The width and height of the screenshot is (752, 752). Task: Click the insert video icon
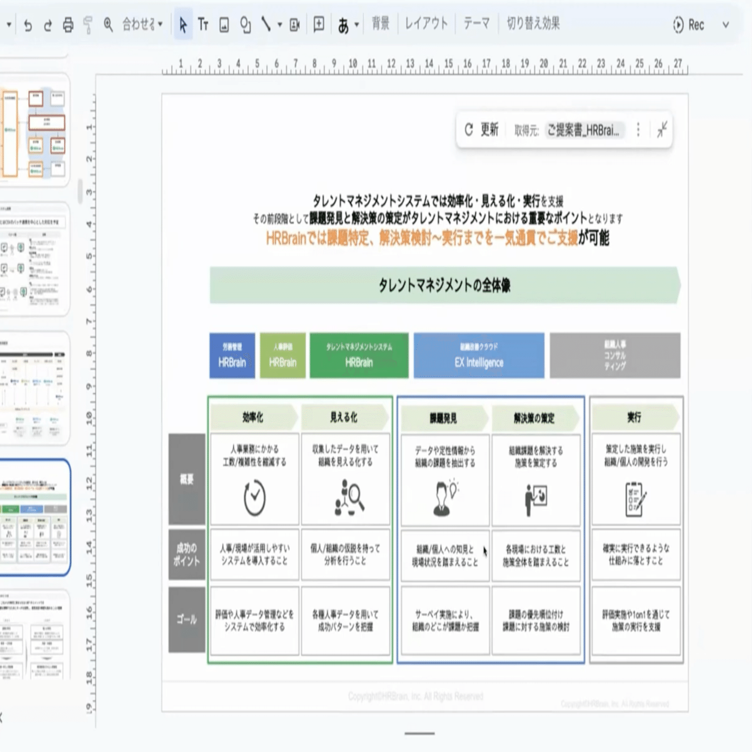point(295,25)
